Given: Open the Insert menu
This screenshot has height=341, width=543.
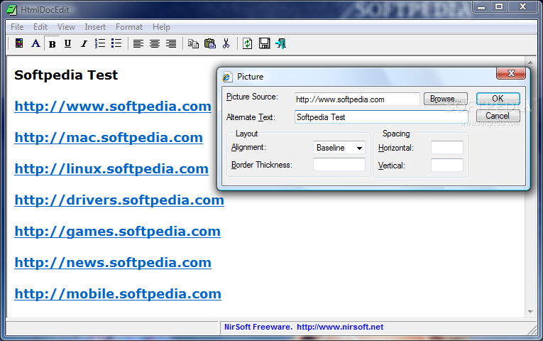Looking at the screenshot, I should 95,27.
